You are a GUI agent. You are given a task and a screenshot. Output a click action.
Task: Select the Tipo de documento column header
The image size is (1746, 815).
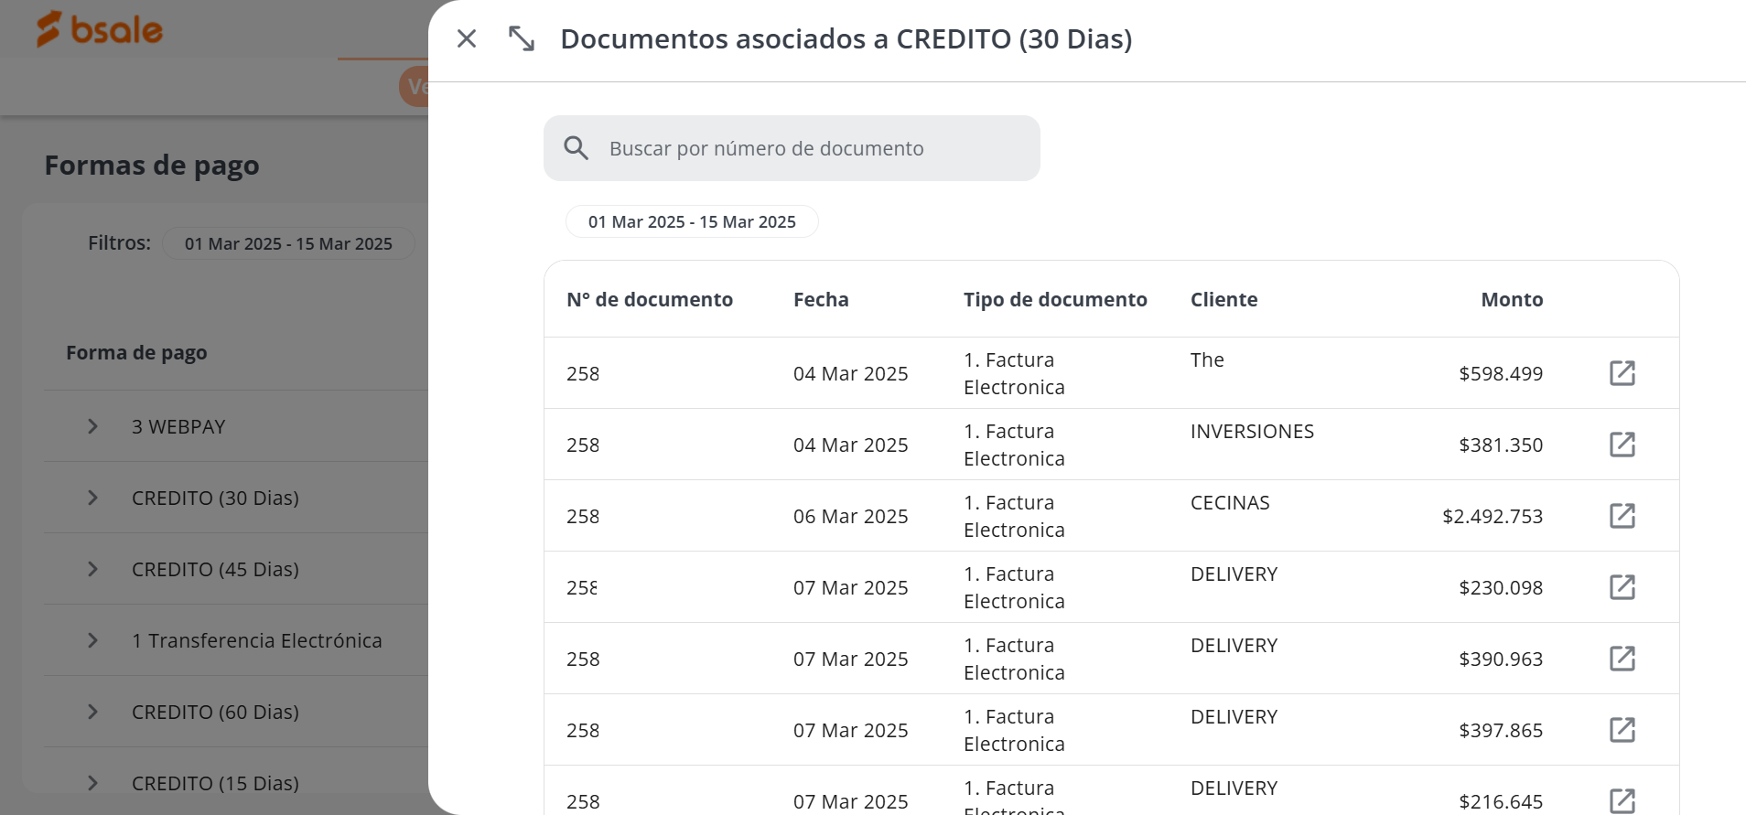coord(1055,299)
